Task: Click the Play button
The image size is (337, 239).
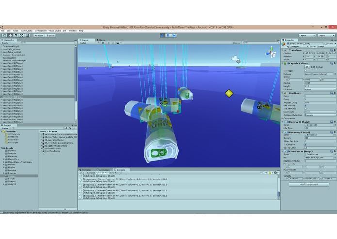Action: 162,36
